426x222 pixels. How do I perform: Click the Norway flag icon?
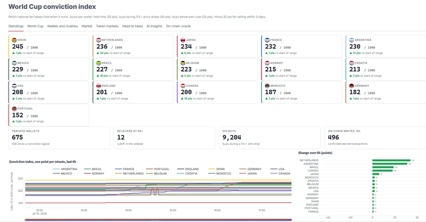(267, 63)
